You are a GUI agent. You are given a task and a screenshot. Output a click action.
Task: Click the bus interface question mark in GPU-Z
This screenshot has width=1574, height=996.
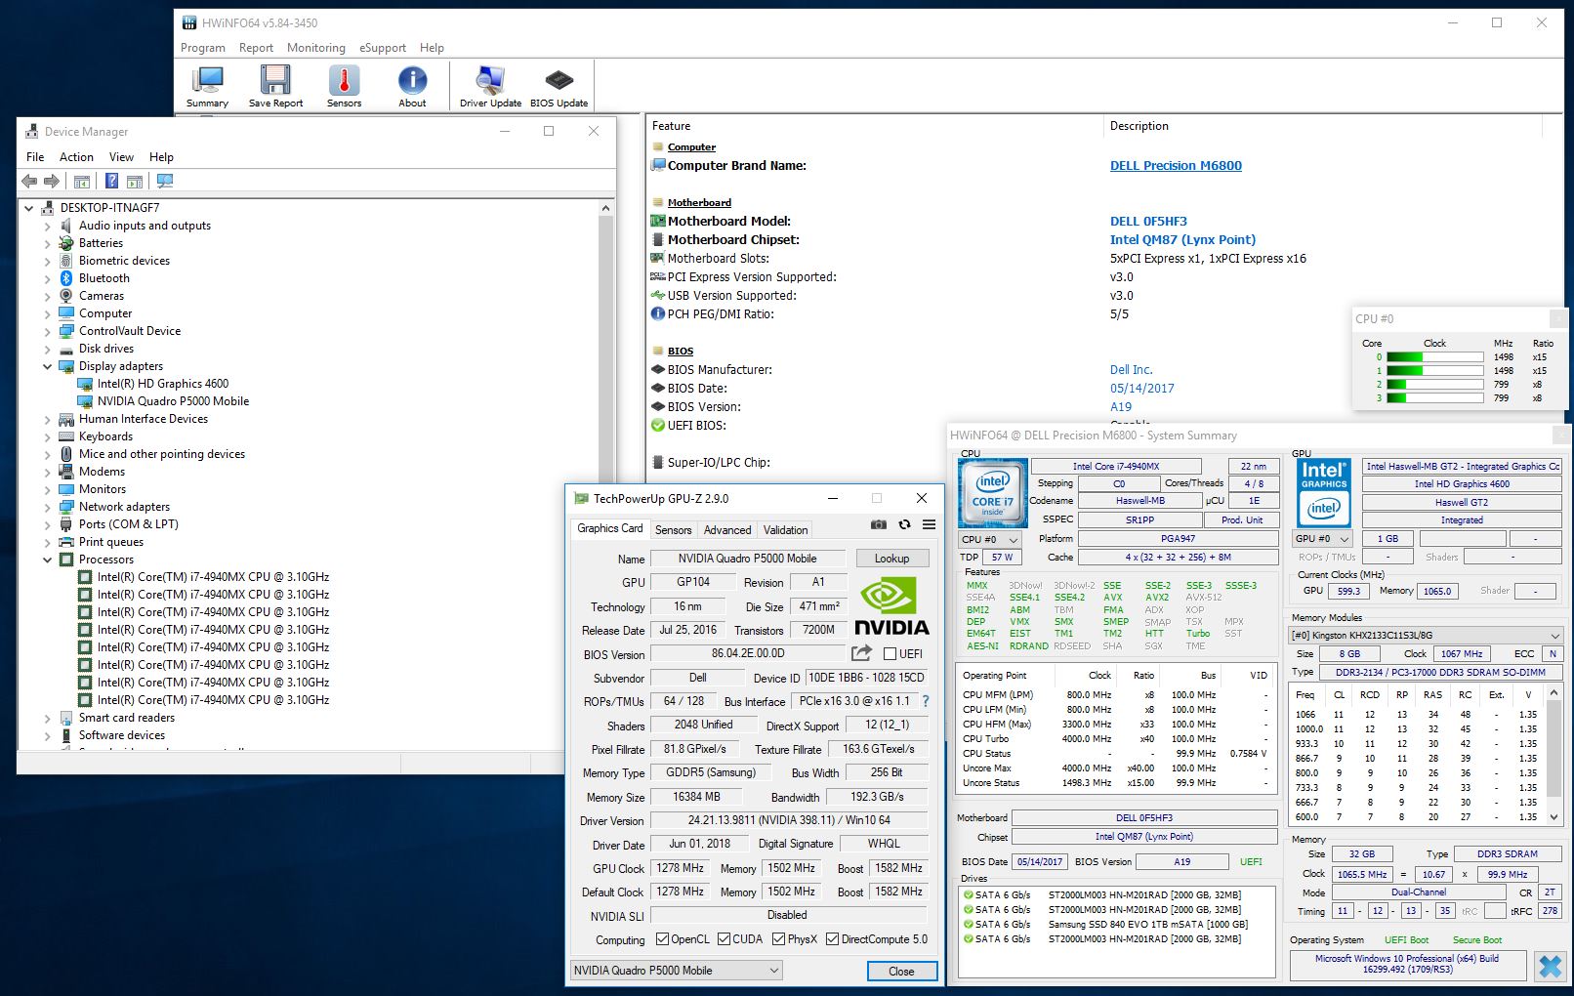click(x=926, y=701)
